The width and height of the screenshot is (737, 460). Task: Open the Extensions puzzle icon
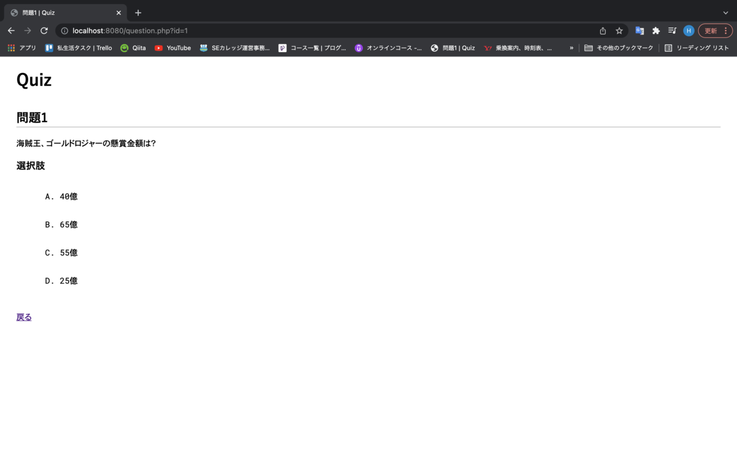[x=656, y=31]
